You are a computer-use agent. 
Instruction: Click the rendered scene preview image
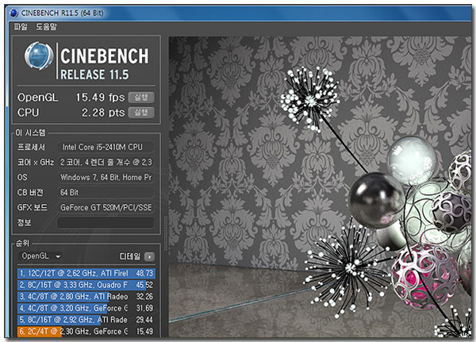pyautogui.click(x=320, y=186)
